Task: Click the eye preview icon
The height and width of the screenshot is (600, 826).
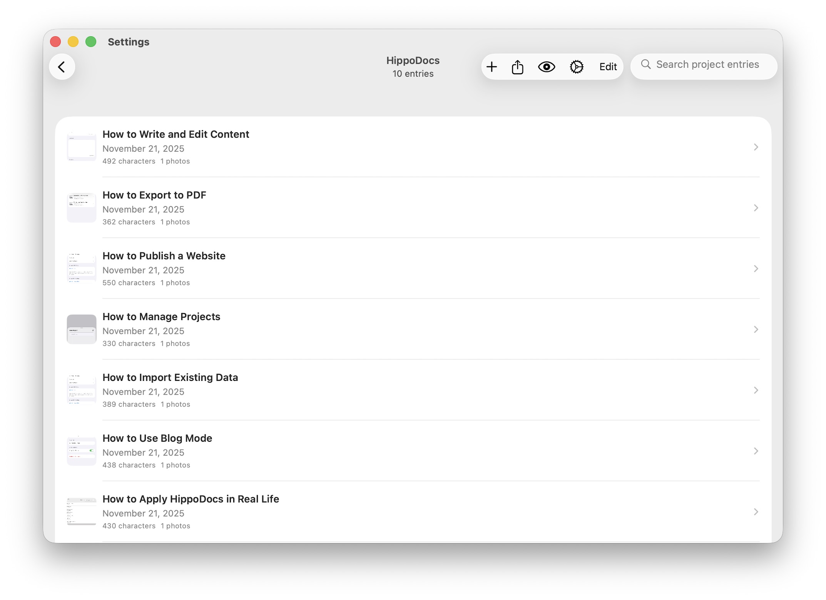Action: point(547,67)
